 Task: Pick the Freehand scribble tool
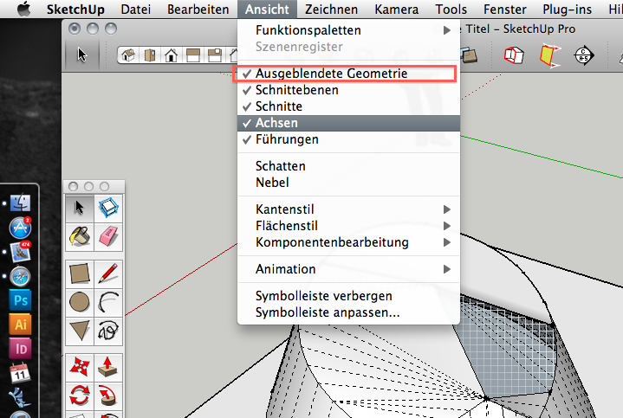tap(108, 331)
